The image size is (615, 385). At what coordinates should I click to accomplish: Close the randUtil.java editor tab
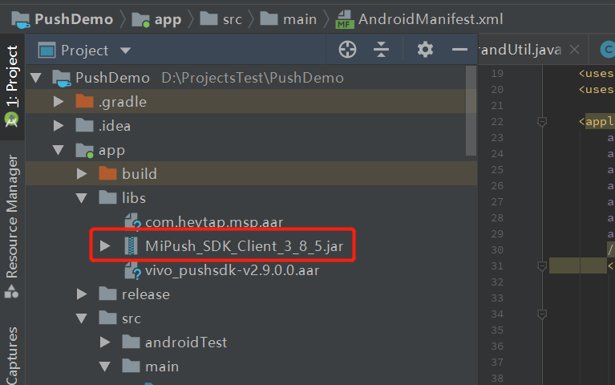point(573,51)
